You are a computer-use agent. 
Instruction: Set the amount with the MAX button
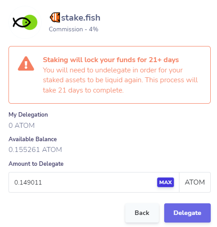[x=166, y=182]
